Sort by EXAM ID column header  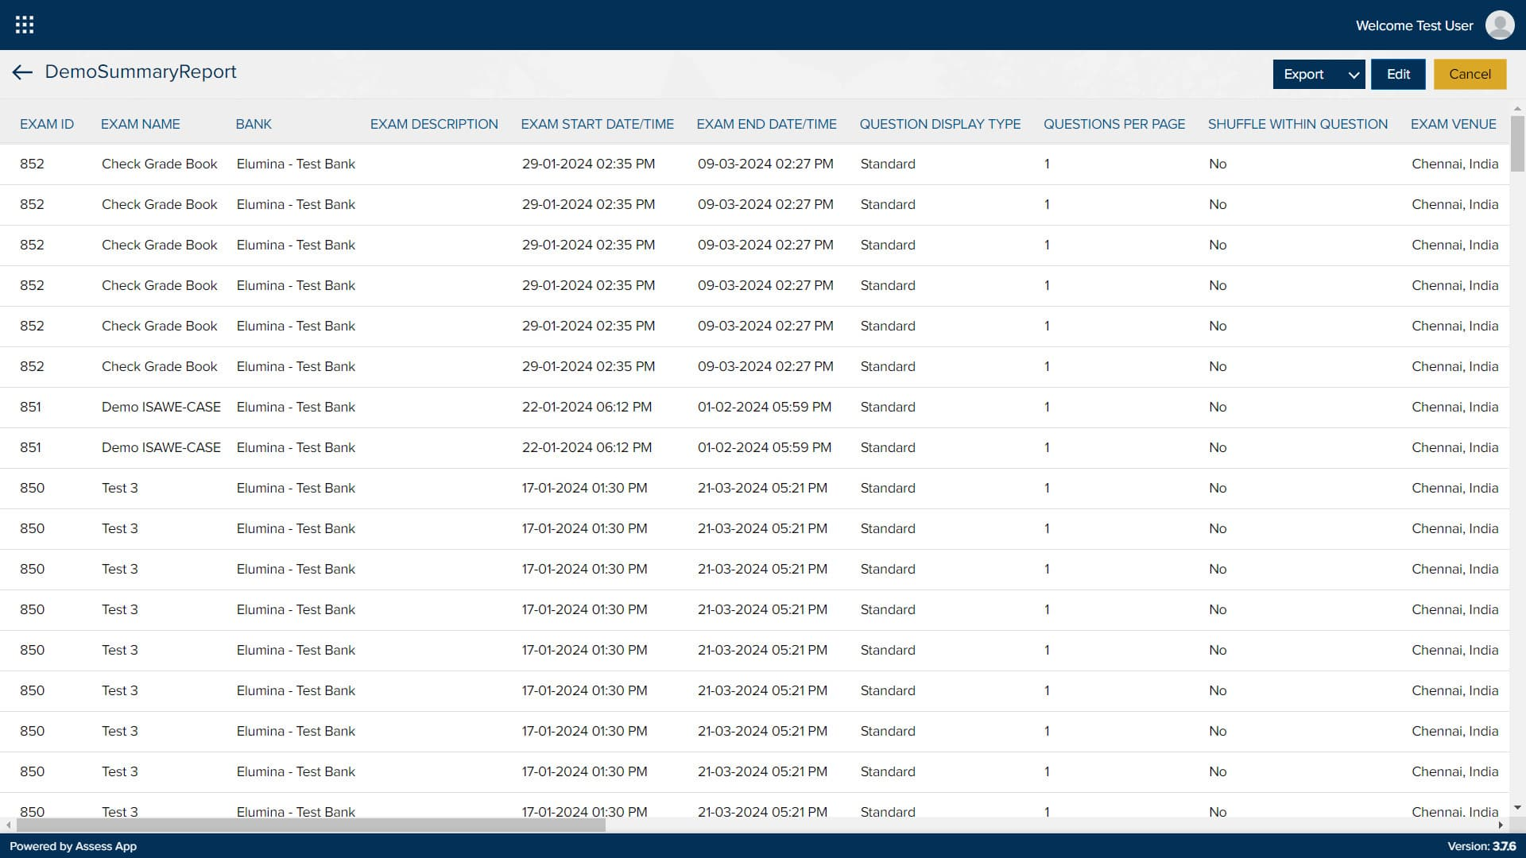47,124
